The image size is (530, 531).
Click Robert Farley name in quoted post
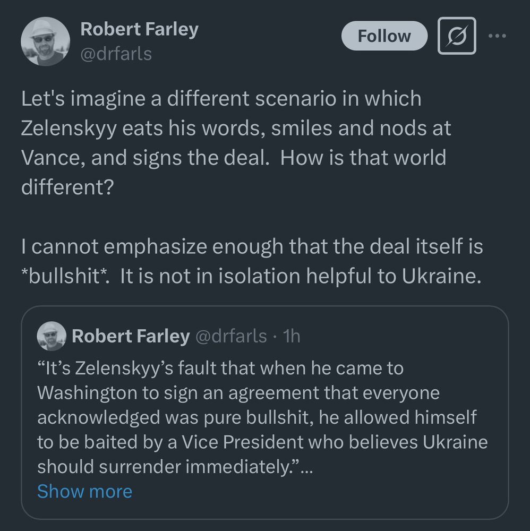(131, 336)
